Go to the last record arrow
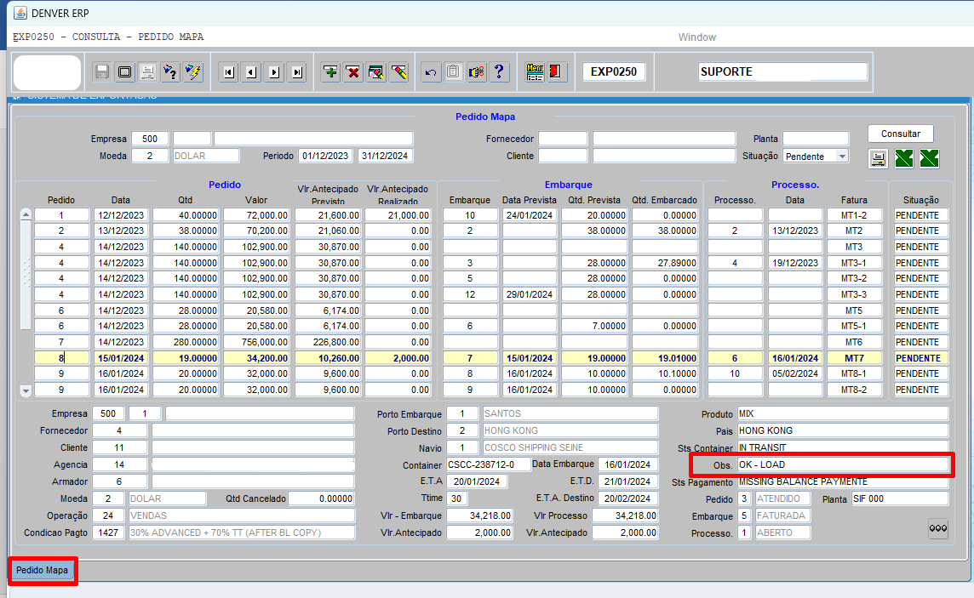The image size is (974, 598). (297, 72)
